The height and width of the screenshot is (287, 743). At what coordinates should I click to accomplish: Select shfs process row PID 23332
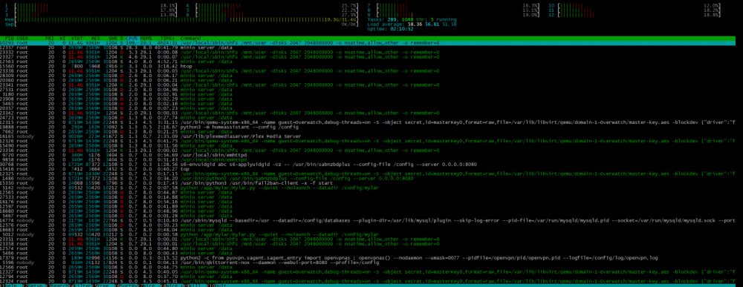point(371,52)
